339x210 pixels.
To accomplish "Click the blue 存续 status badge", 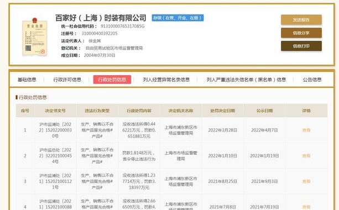I will [x=178, y=18].
